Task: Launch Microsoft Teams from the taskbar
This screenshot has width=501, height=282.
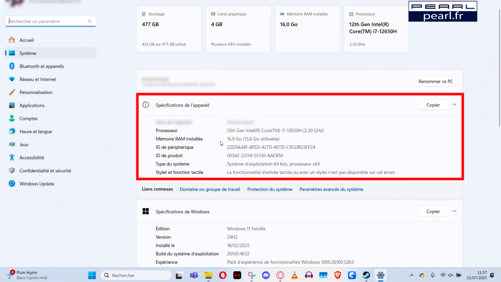Action: tap(194, 275)
